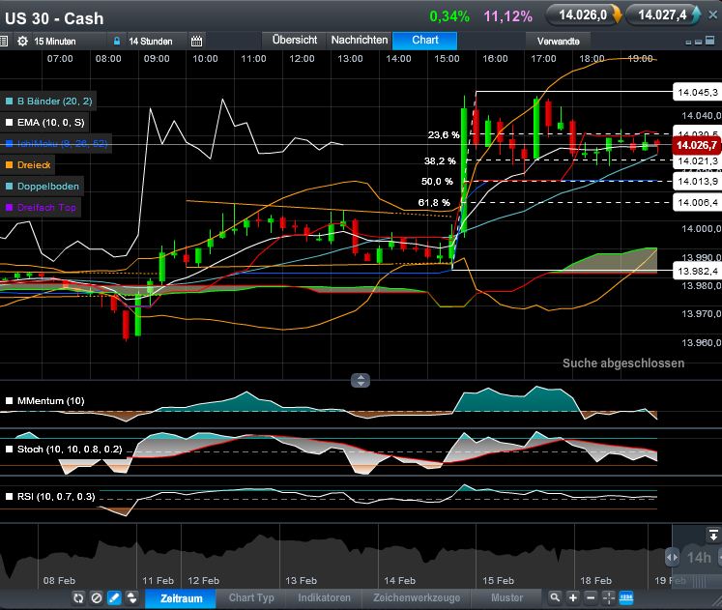
Task: Click the 11,12% value in header
Action: click(507, 16)
